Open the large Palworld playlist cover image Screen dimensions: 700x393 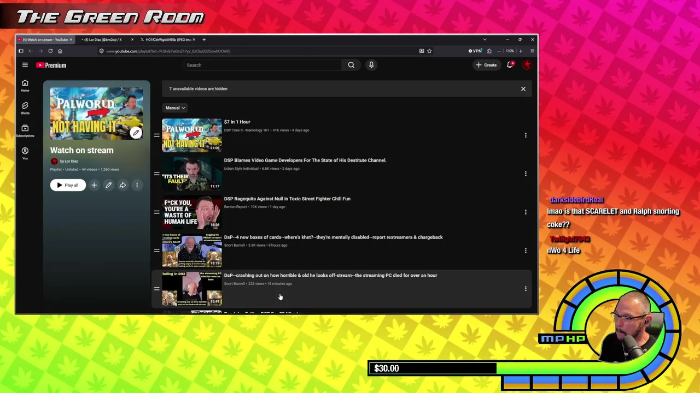click(97, 113)
